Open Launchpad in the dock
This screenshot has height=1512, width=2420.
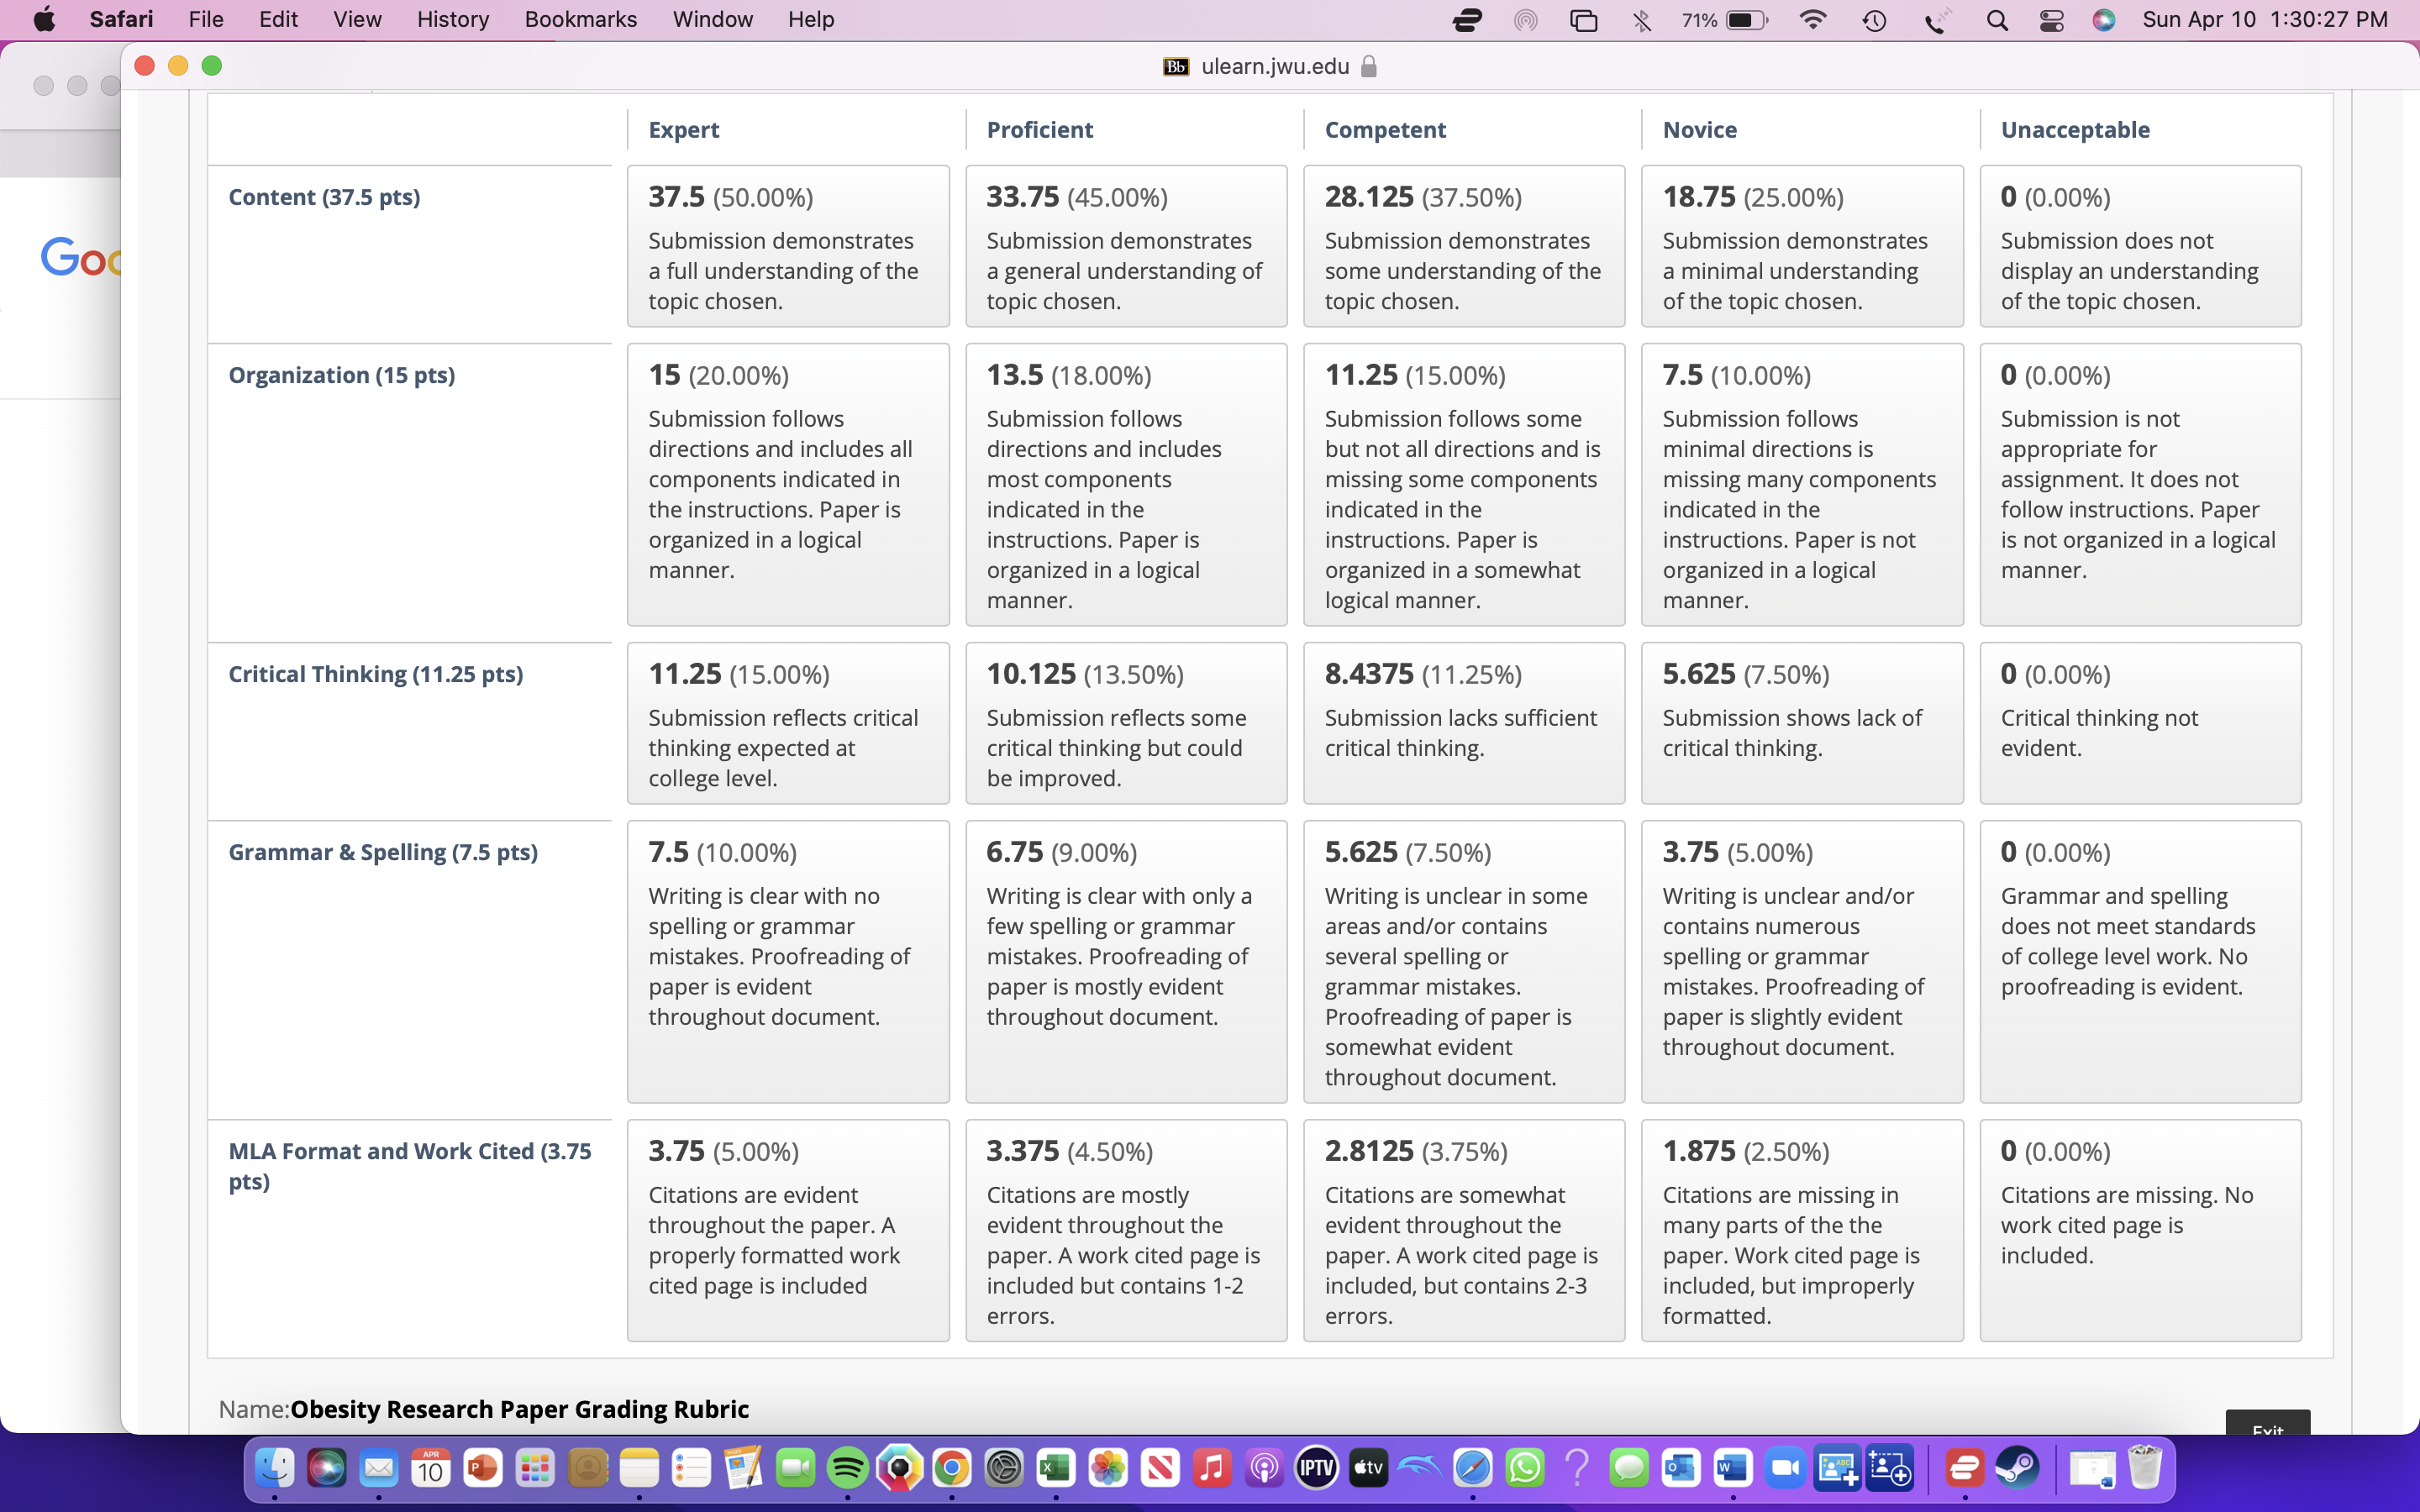click(x=535, y=1468)
